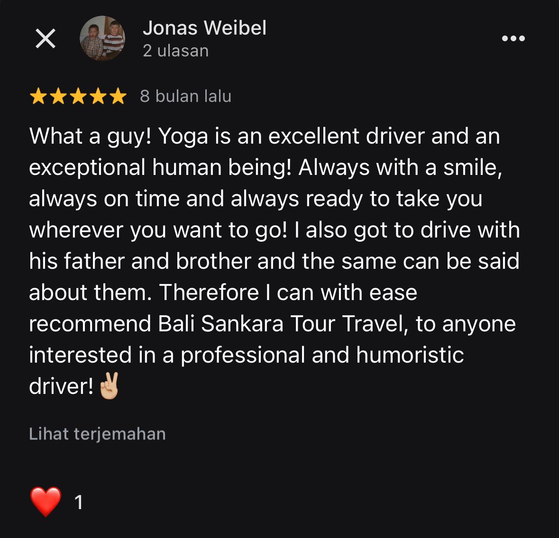Click the sentence "Always with a smile"
The image size is (559, 538).
pyautogui.click(x=400, y=168)
